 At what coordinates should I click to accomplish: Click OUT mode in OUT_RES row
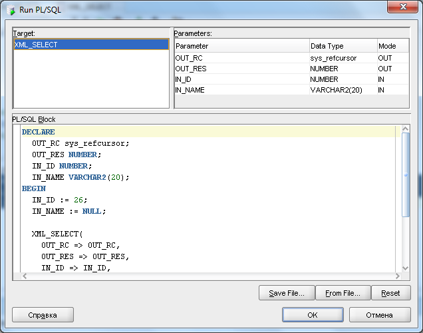393,69
